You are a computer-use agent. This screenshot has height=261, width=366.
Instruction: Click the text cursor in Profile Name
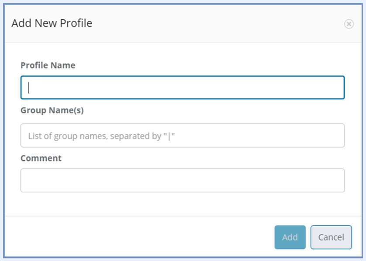[x=29, y=88]
